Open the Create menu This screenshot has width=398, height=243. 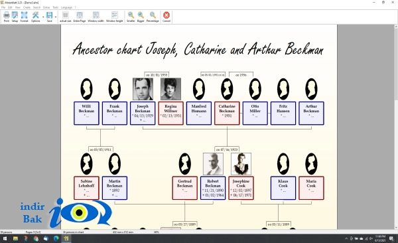pyautogui.click(x=27, y=7)
